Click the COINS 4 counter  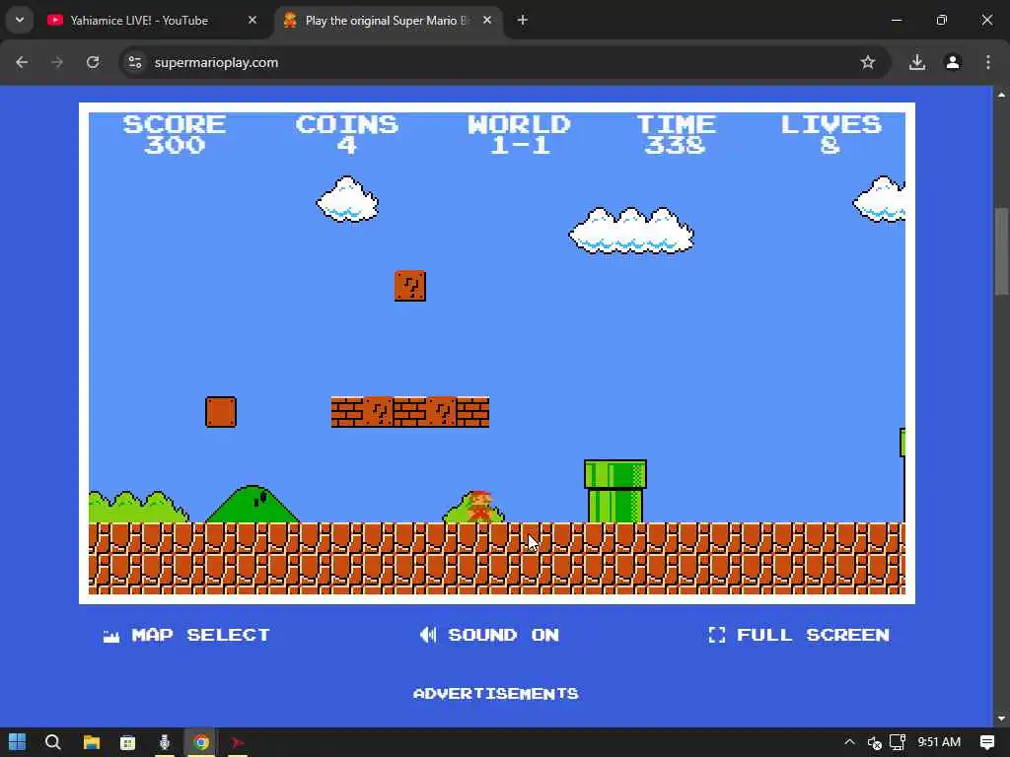[x=347, y=134]
